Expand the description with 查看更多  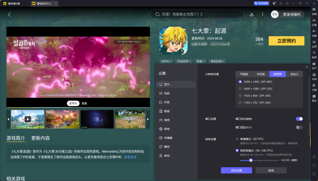tap(130, 157)
